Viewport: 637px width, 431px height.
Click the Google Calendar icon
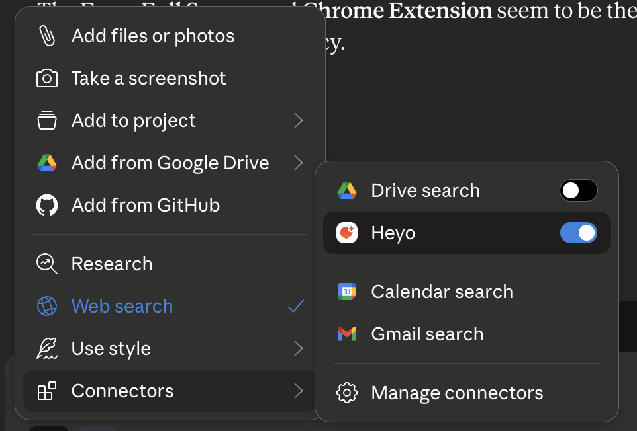click(x=346, y=292)
